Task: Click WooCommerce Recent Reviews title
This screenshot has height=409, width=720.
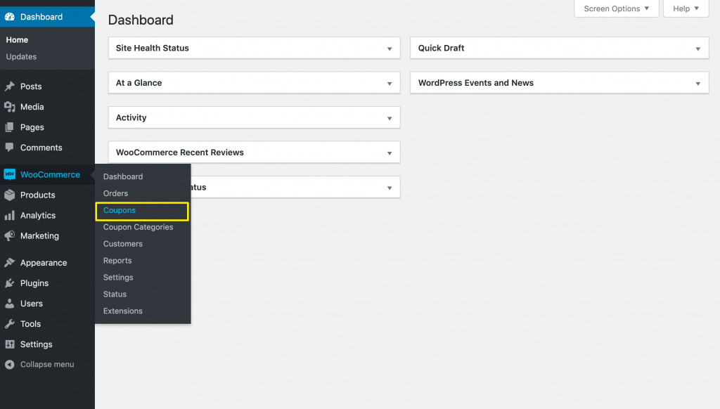Action: (180, 152)
